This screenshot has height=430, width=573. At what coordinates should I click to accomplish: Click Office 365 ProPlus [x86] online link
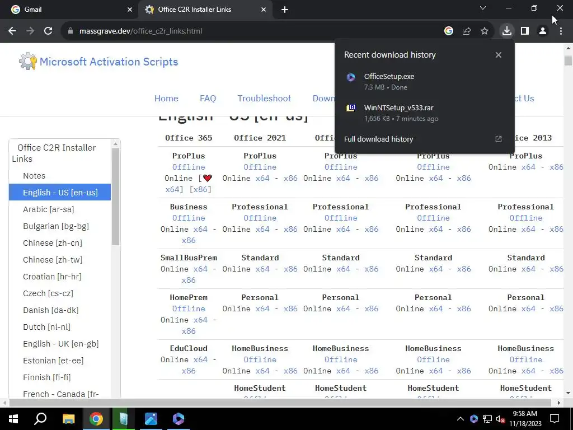point(200,189)
